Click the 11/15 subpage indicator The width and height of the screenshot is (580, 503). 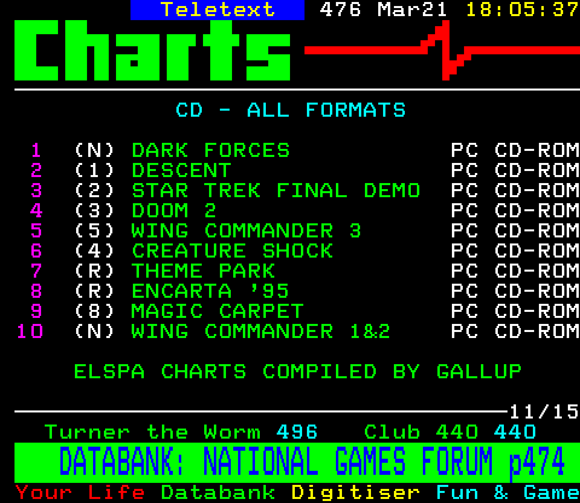point(544,412)
